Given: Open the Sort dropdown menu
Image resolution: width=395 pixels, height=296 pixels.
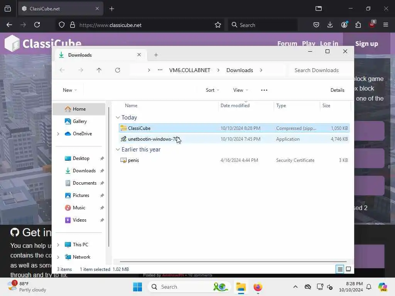Looking at the screenshot, I should click(213, 90).
